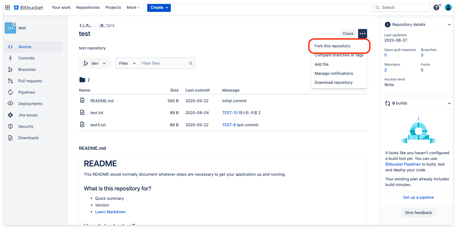Open the test3.txt file name
The width and height of the screenshot is (457, 229).
point(98,125)
